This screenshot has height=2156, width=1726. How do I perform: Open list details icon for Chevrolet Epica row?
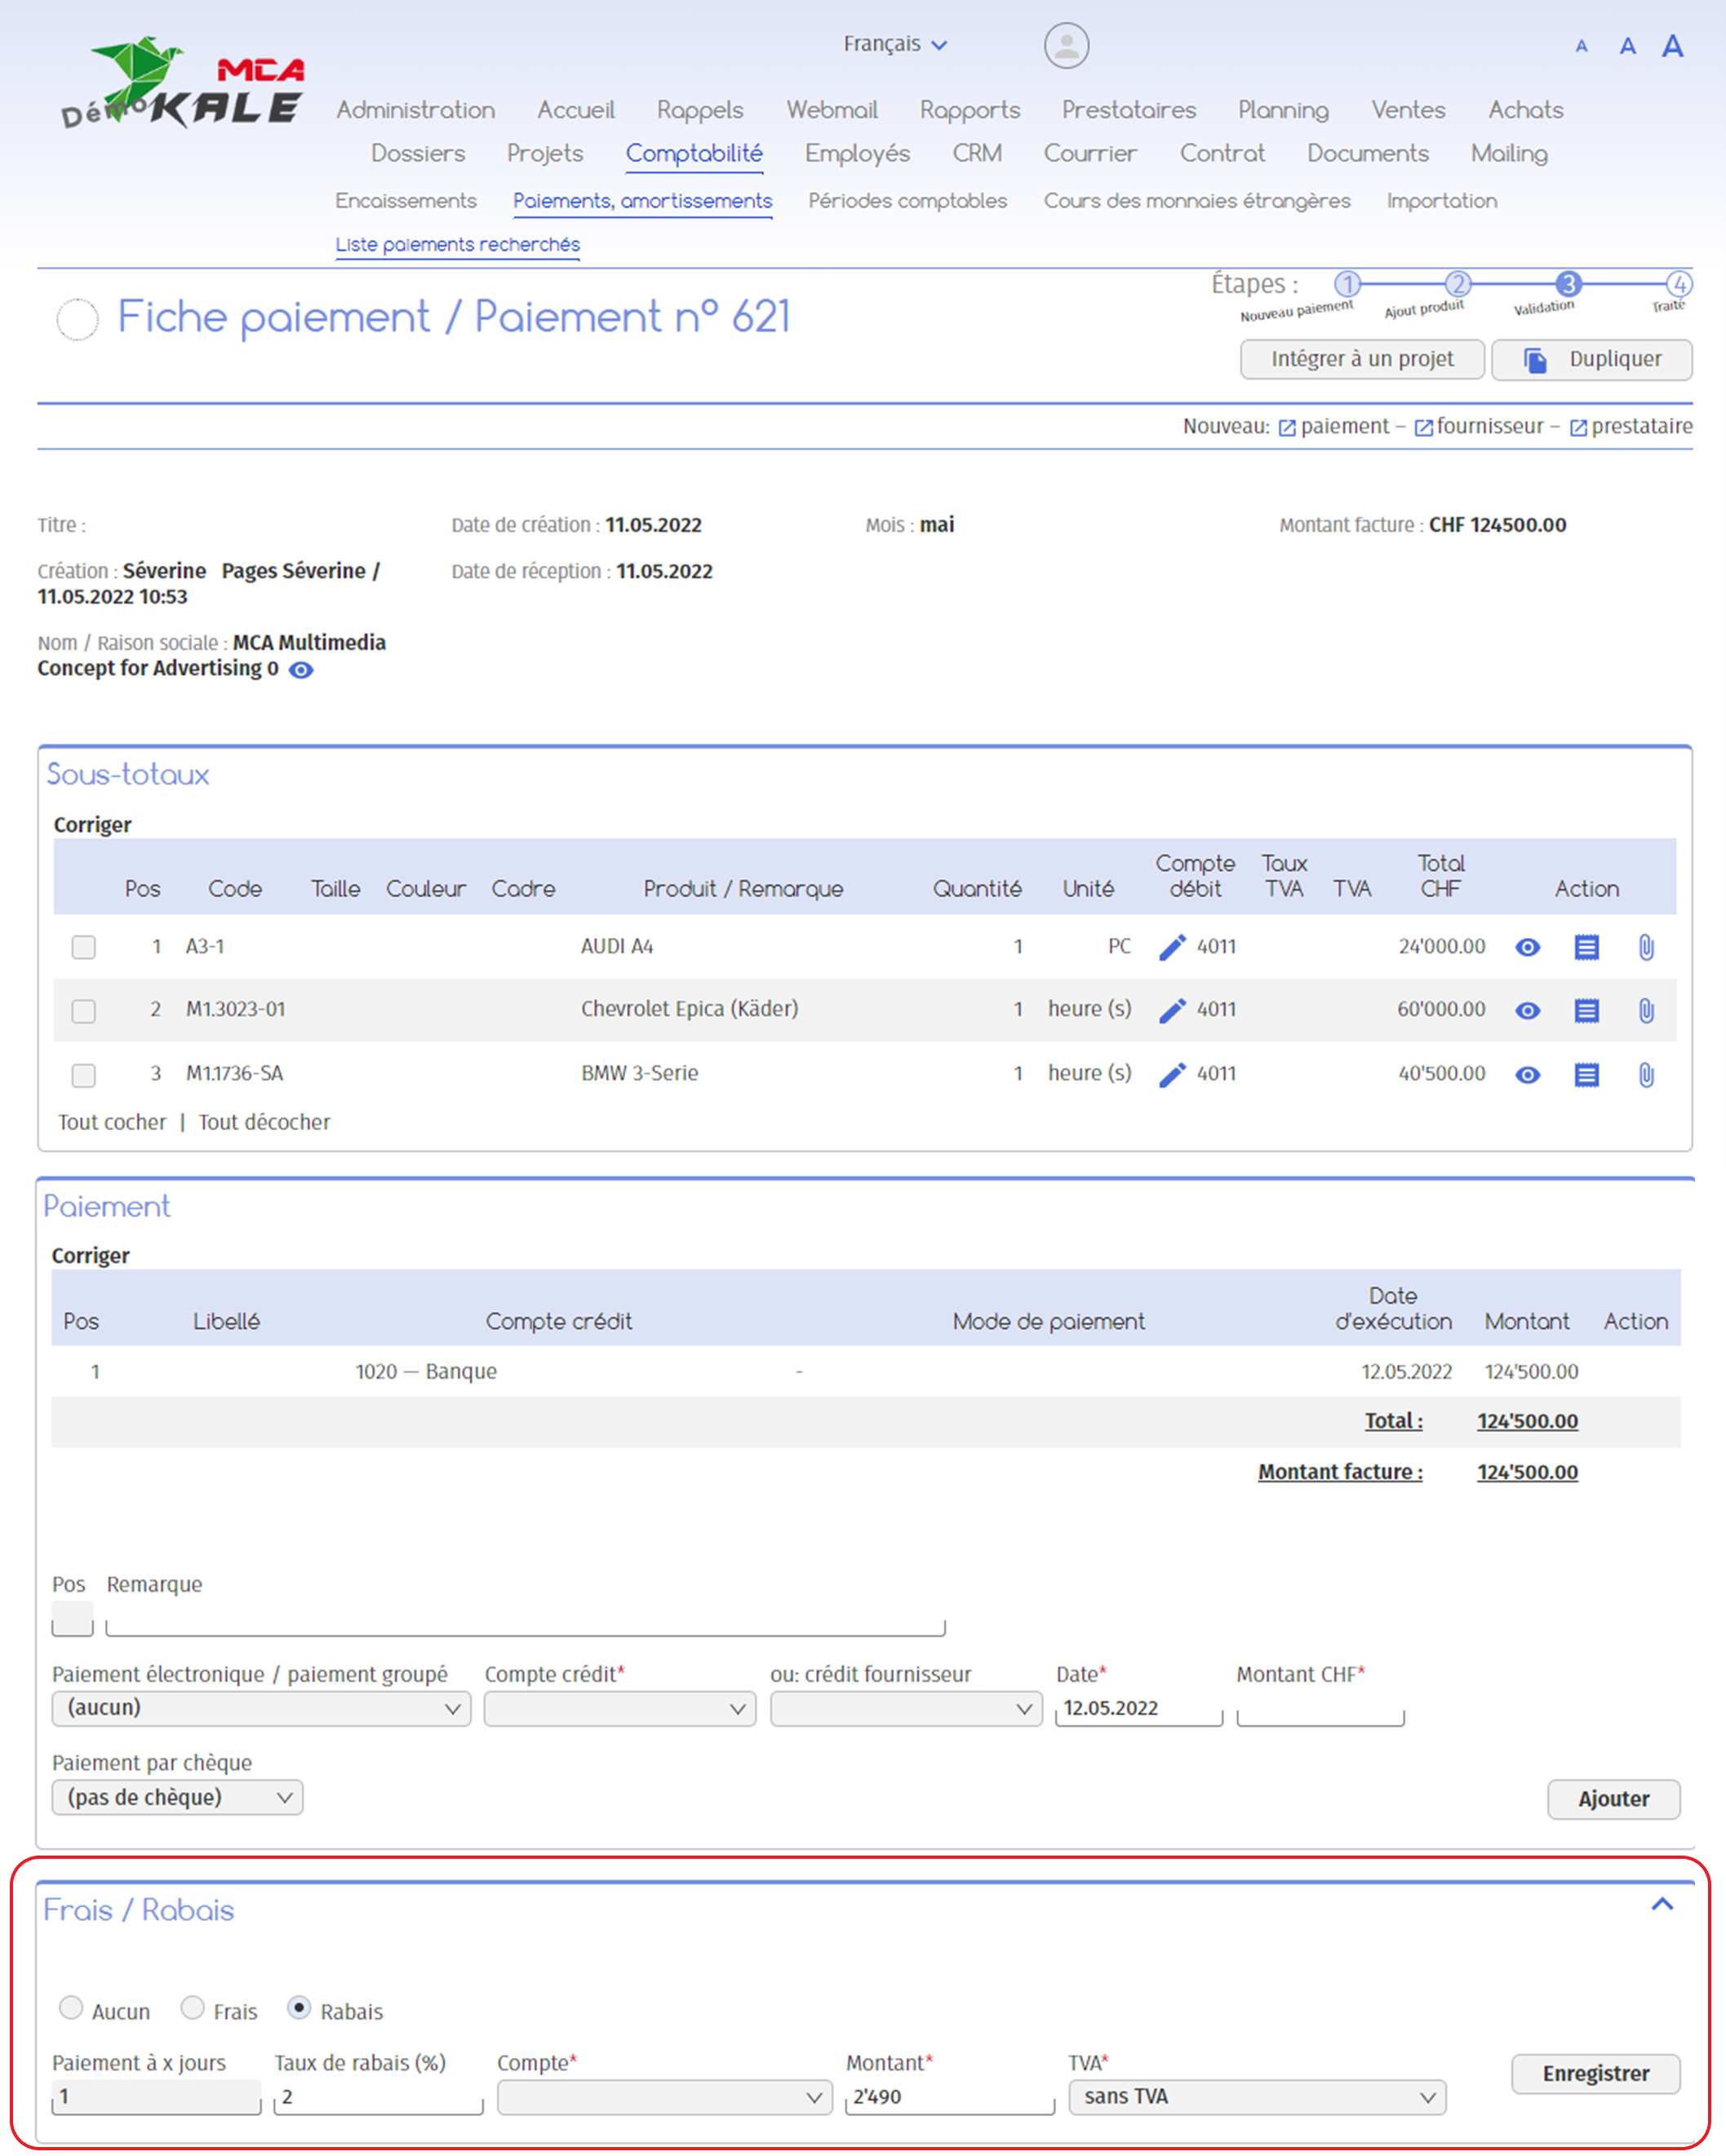point(1586,1010)
